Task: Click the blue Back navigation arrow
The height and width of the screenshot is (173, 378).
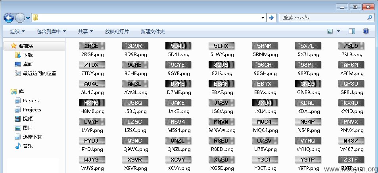Action: (x=9, y=17)
